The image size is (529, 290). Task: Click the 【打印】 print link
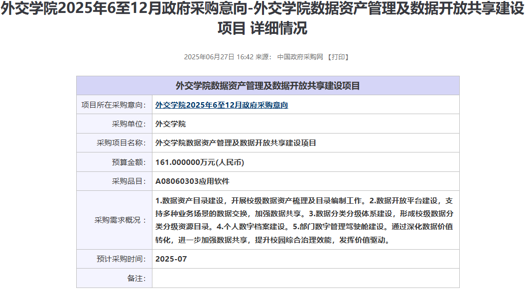[338, 57]
